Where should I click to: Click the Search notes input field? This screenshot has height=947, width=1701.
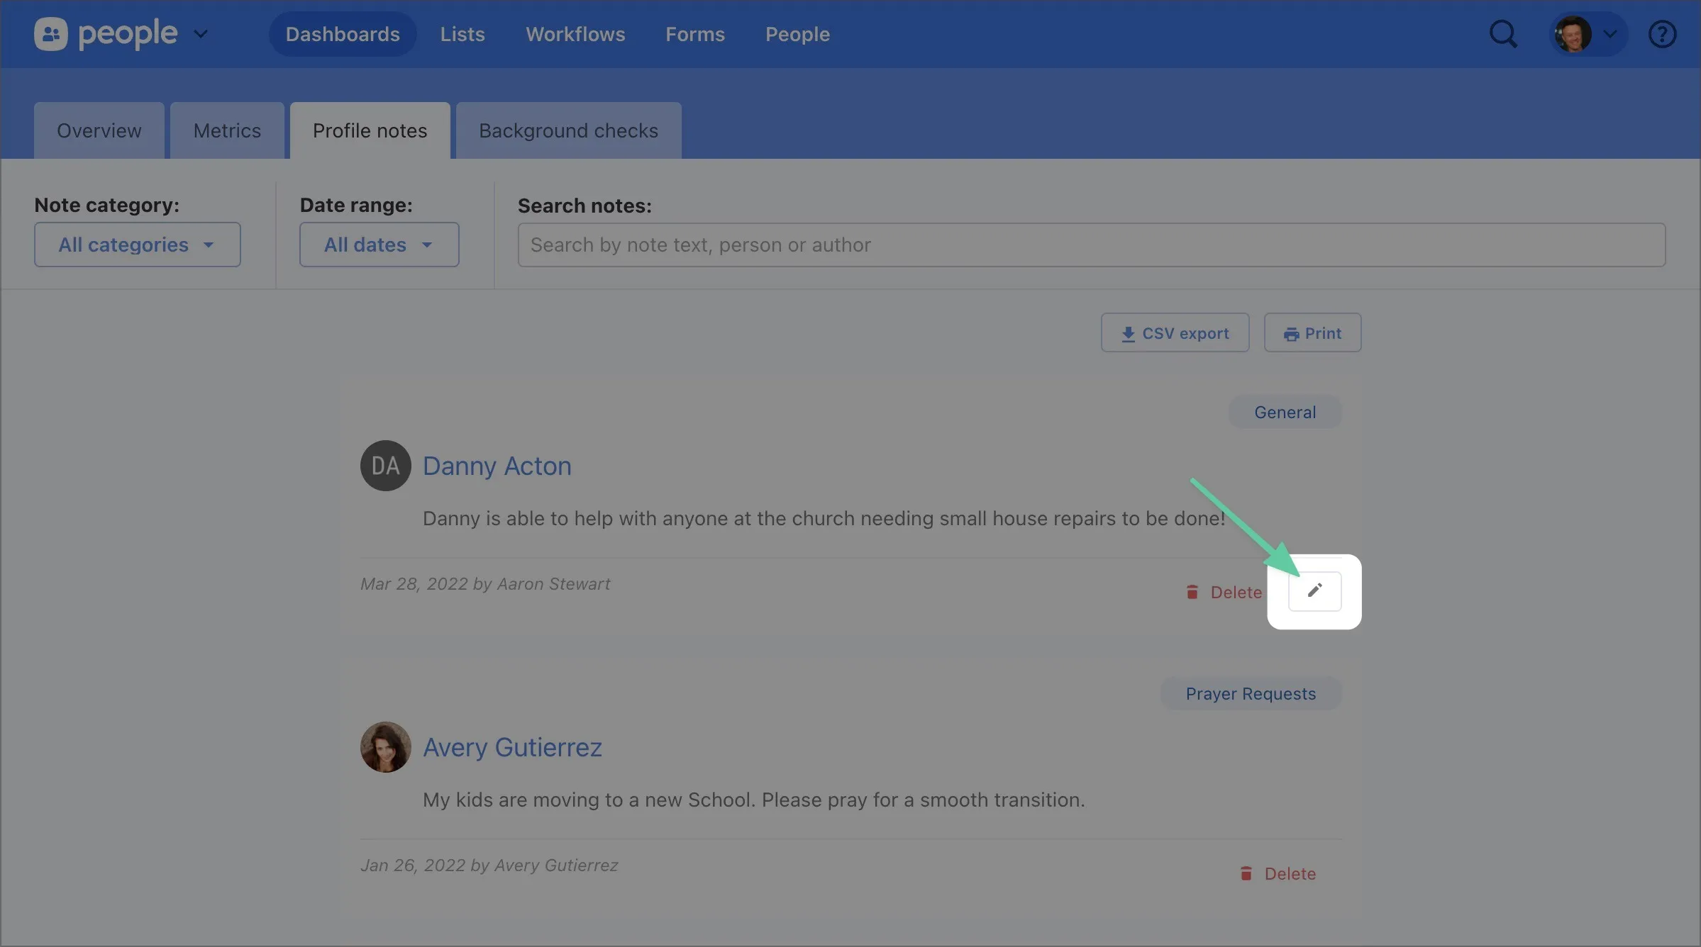(x=1091, y=245)
